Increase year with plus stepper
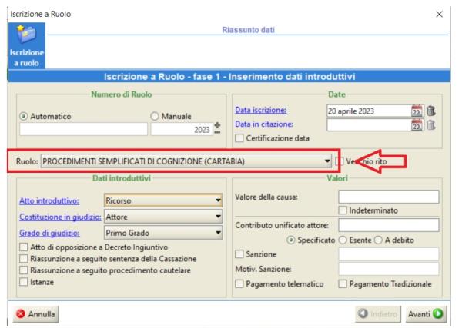This screenshot has height=328, width=462. click(x=217, y=125)
